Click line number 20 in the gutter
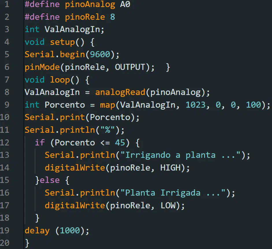Viewport: 272px width, 249px height. (x=5, y=243)
